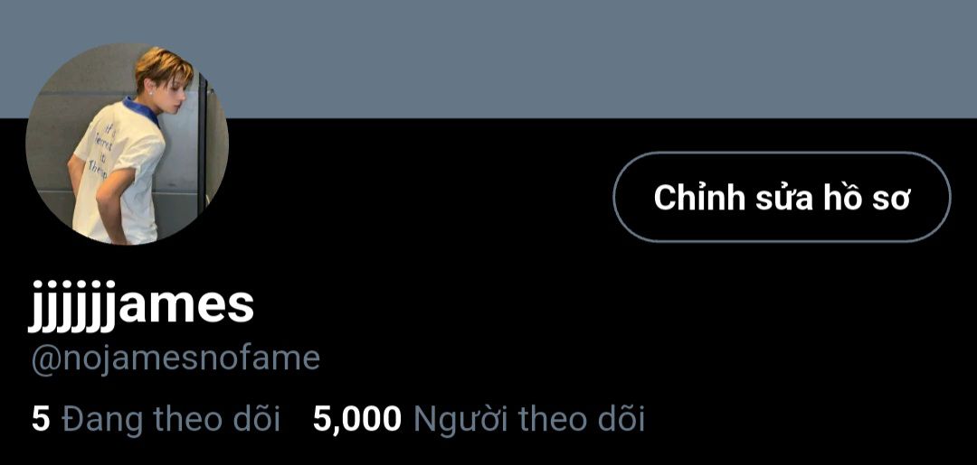Open the circular profile avatar photo
Screen dimensions: 977x465
(128, 144)
